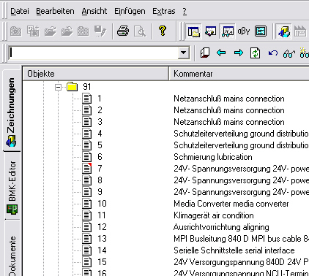Click the Print icon in the toolbar
The width and height of the screenshot is (309, 276).
(x=123, y=31)
